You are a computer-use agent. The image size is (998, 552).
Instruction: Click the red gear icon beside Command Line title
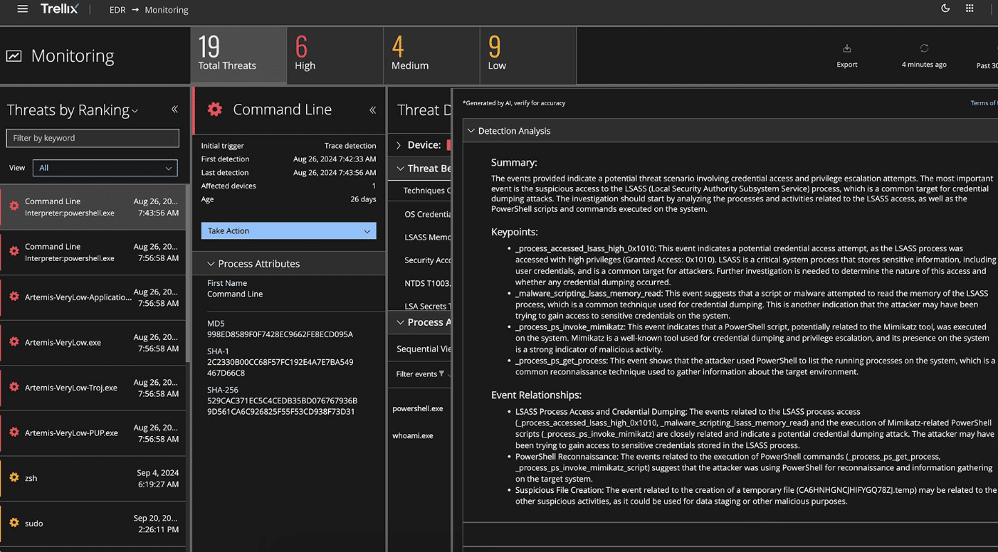pos(215,110)
